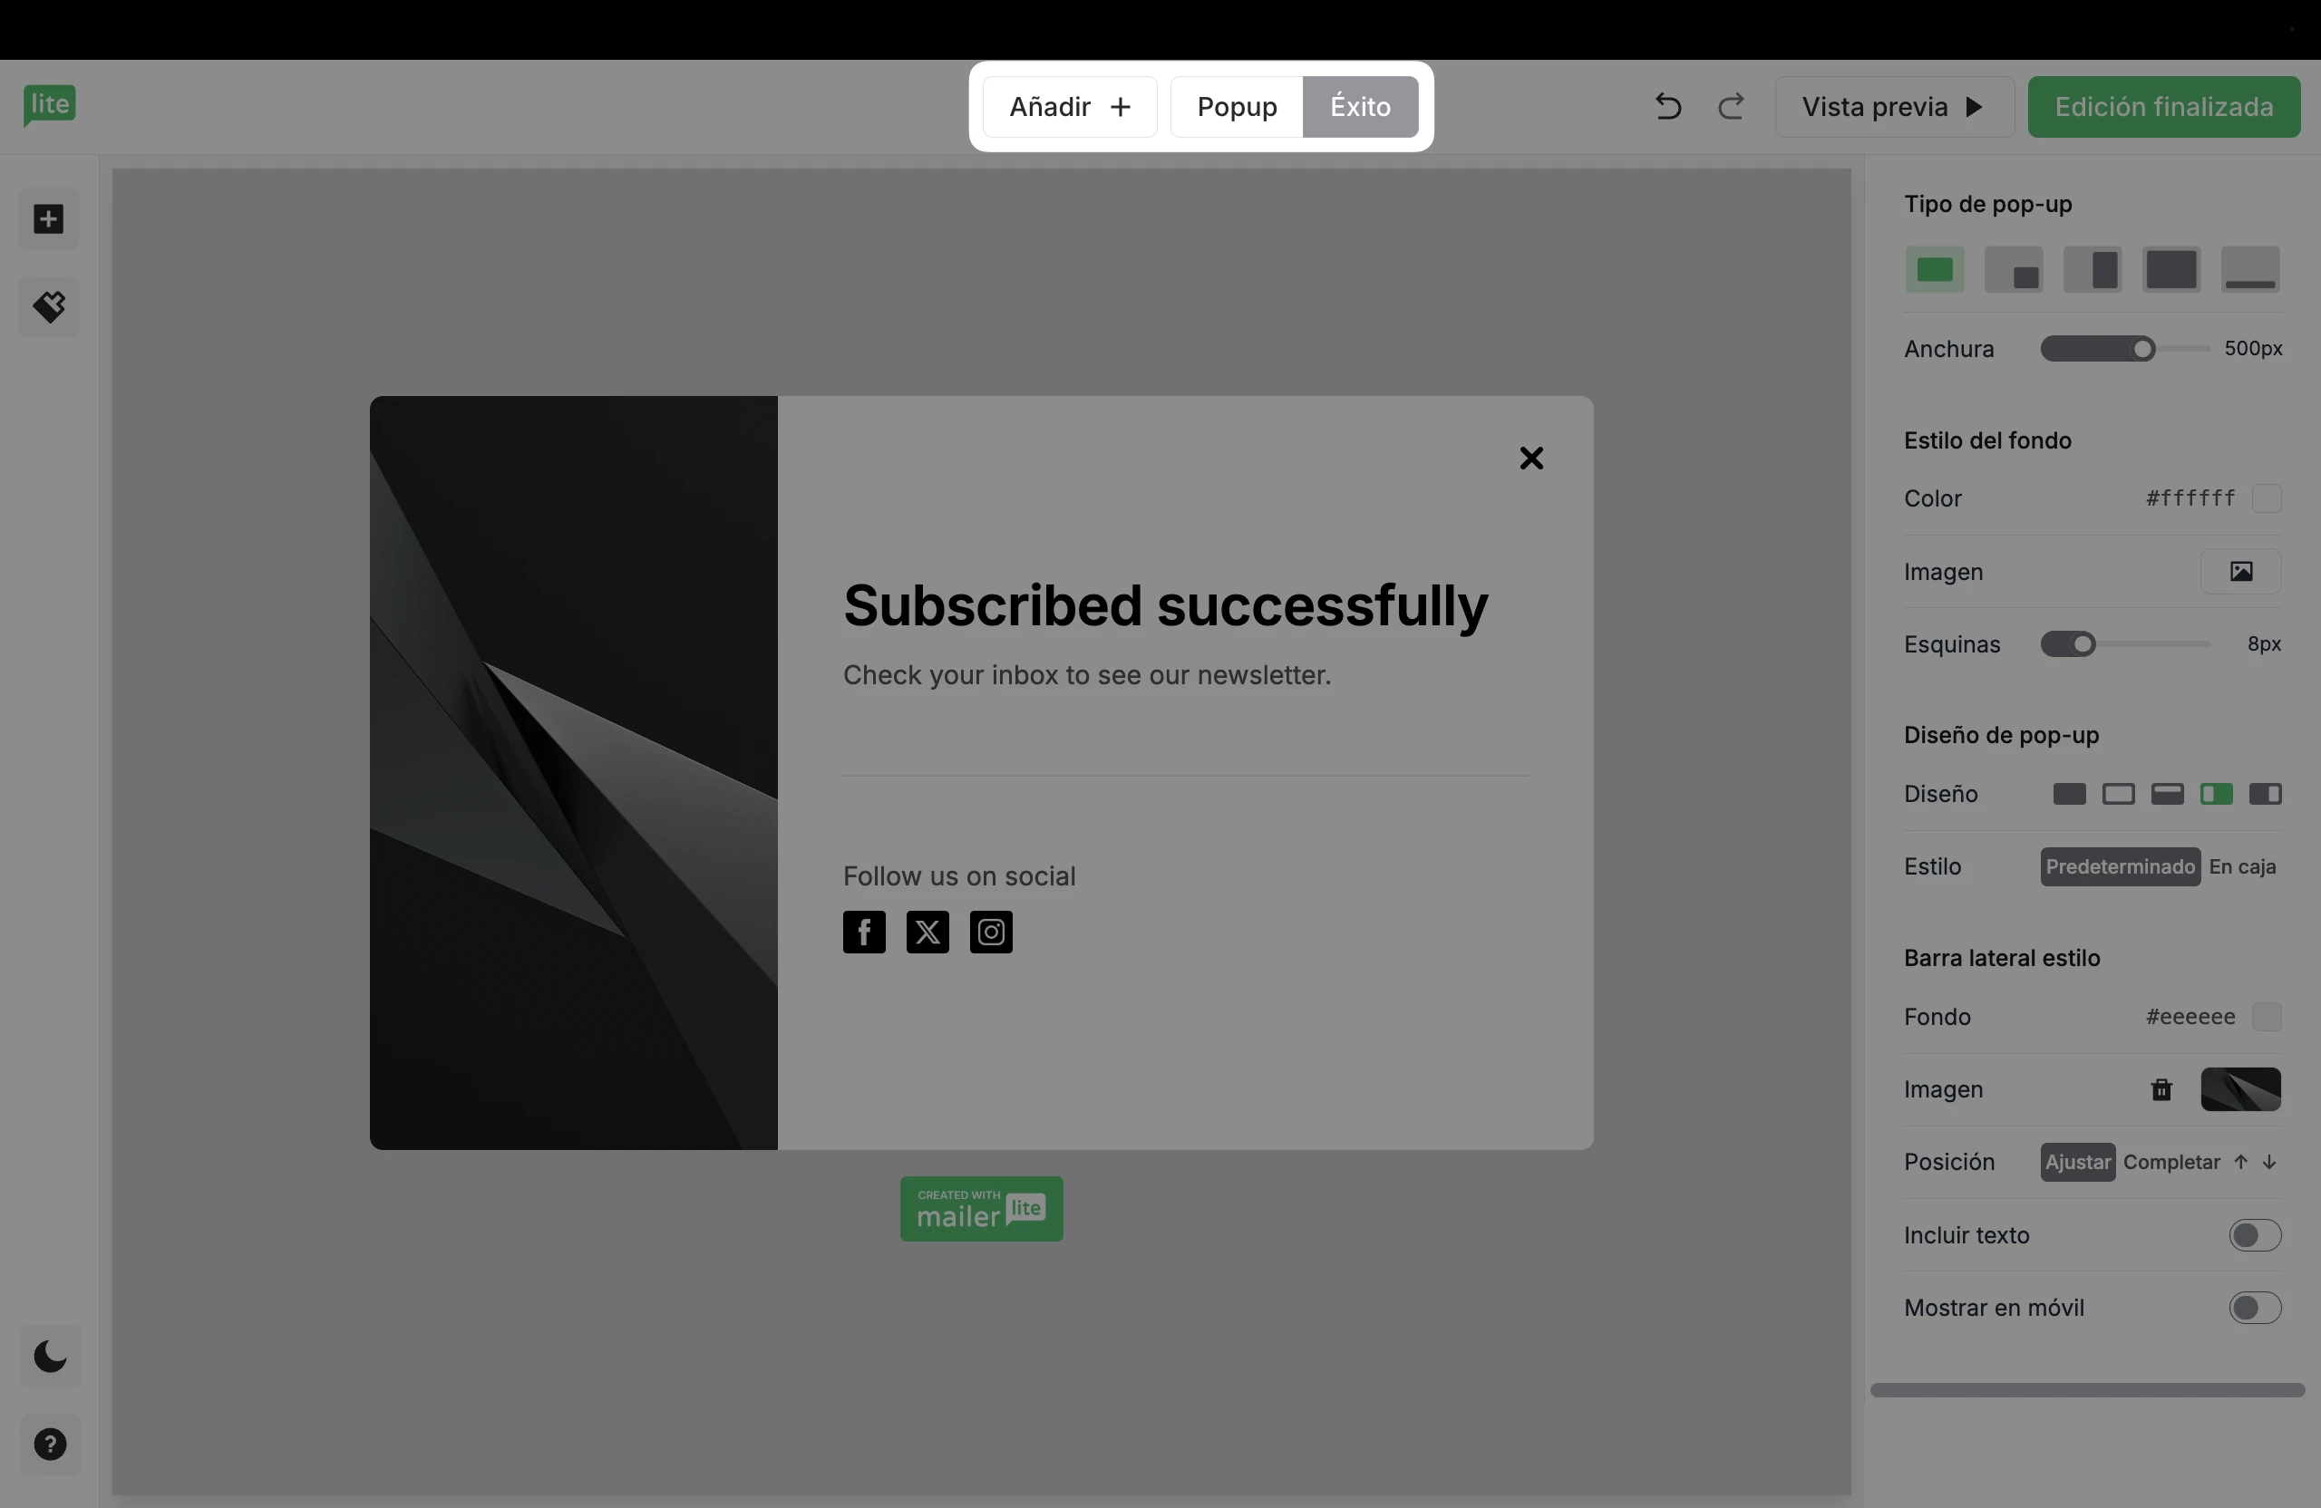2321x1508 pixels.
Task: Enable the Incluir texto toggle
Action: (2254, 1236)
